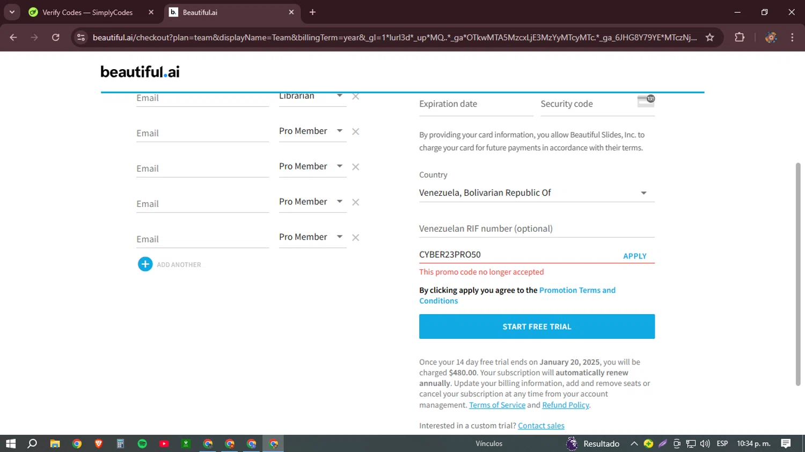Close the Beautiful.ai tab
Screen dimensions: 805x452
pyautogui.click(x=291, y=12)
